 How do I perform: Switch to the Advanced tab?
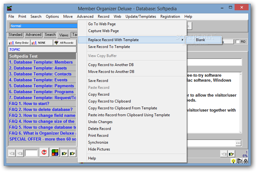click(33, 35)
